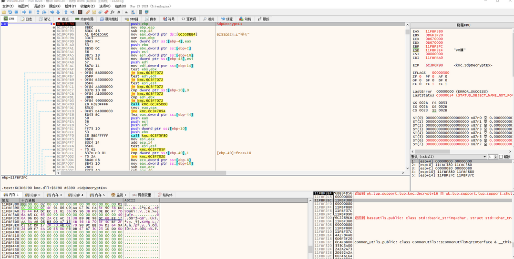Open the Labels toolbar icon
514x259 pixels.
[x=100, y=12]
